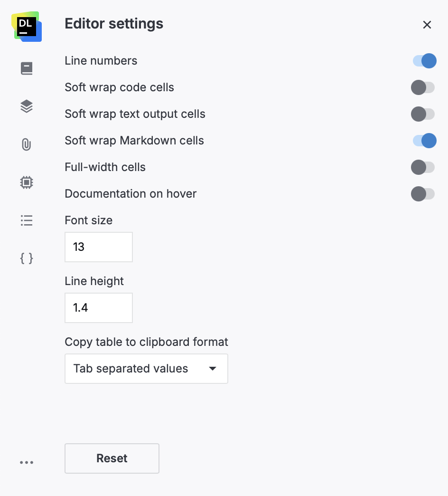
Task: Enable documentation on hover
Action: 423,194
